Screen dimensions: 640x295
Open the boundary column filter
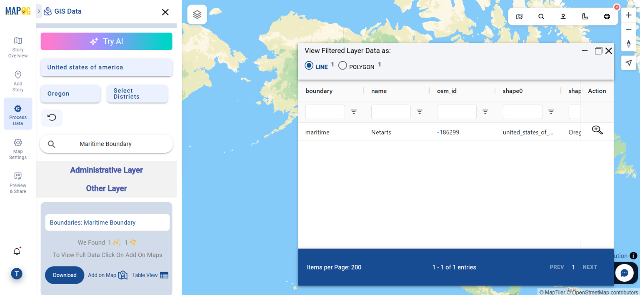coord(354,112)
